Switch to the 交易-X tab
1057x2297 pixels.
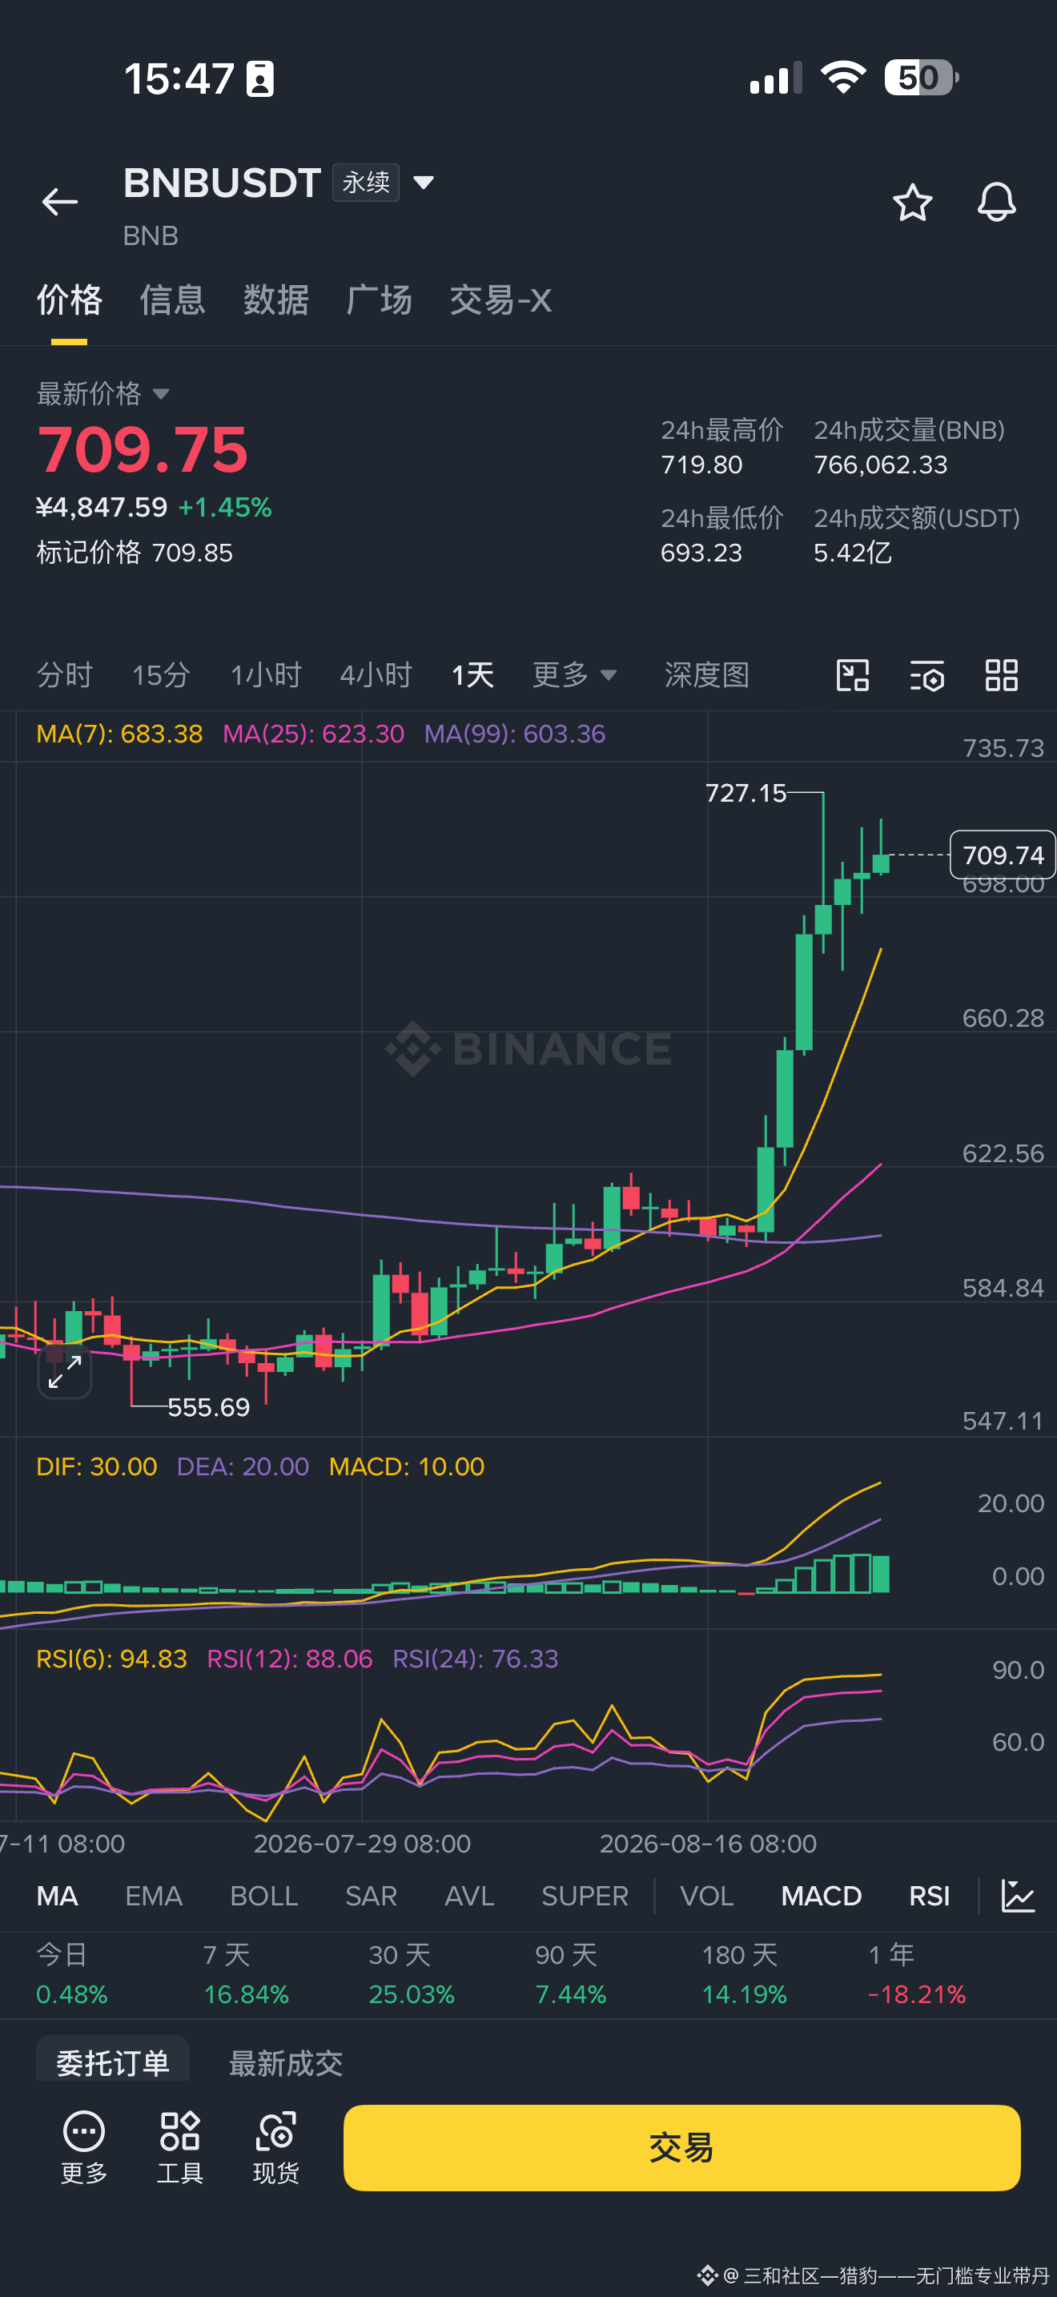tap(500, 300)
